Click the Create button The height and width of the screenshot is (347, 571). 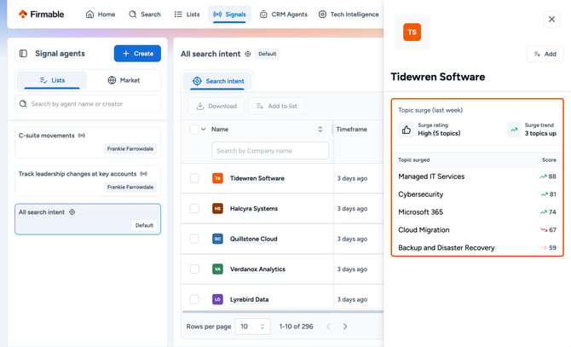point(137,54)
